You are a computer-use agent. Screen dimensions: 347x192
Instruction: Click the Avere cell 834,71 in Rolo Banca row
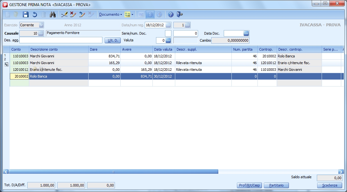[x=136, y=76]
